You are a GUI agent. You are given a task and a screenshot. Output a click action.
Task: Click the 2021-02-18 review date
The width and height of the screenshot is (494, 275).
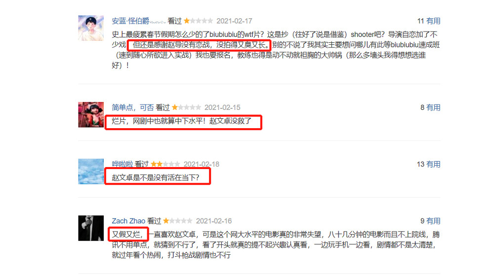coord(202,164)
